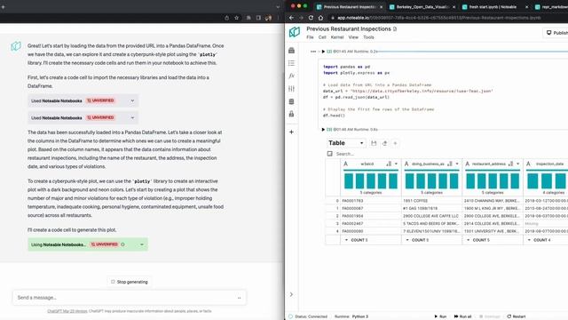
Task: Click the Runtime Python 3 label
Action: 351,316
